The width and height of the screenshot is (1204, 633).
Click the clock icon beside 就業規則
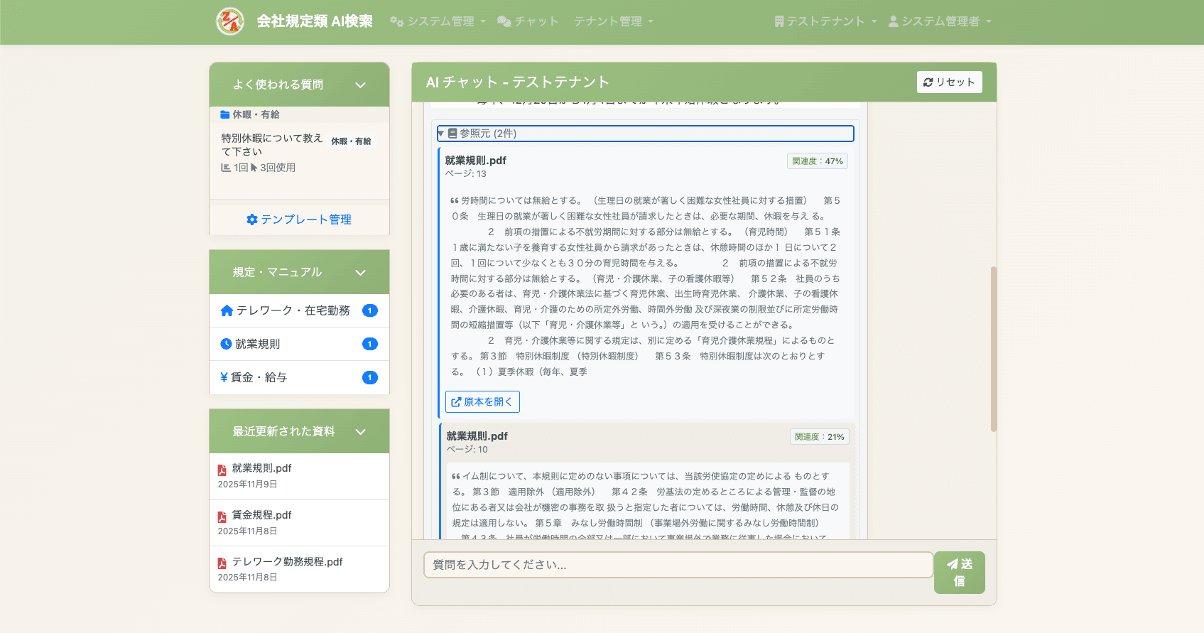pyautogui.click(x=226, y=344)
